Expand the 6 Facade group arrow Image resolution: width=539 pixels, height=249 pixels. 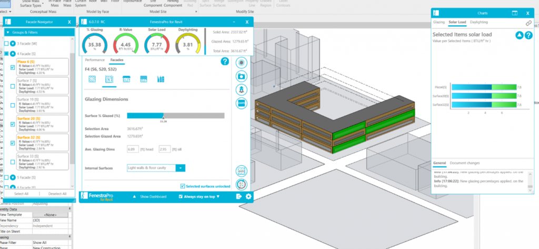tap(13, 187)
